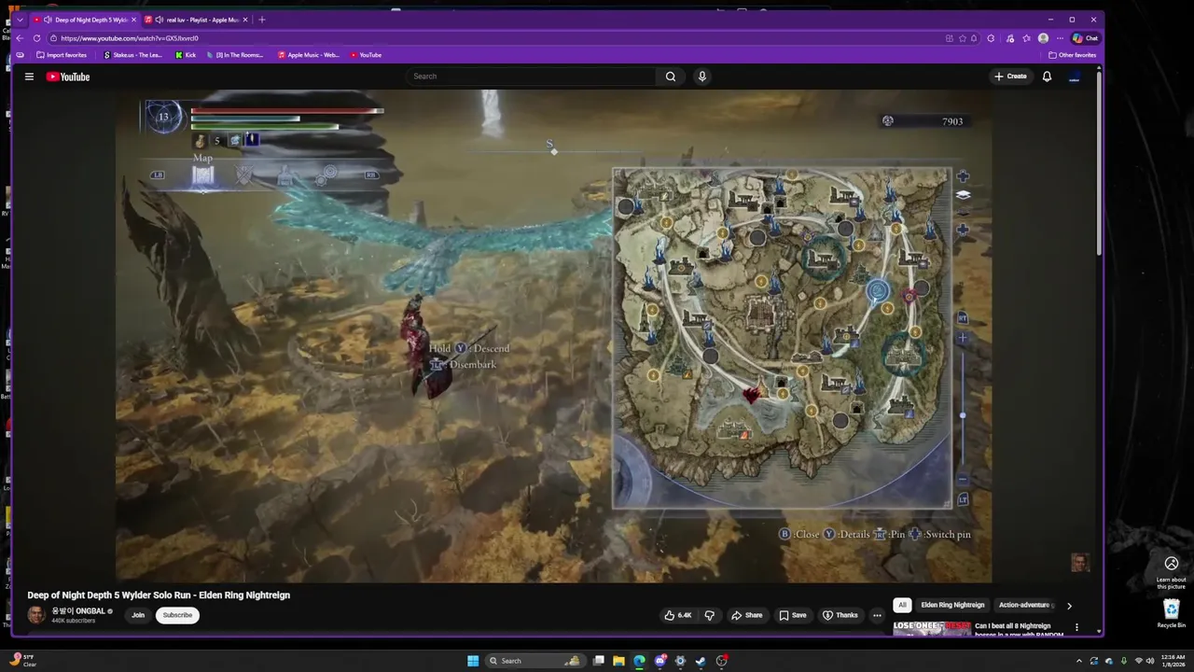Open the browser extensions icon
The height and width of the screenshot is (672, 1194).
click(x=991, y=38)
